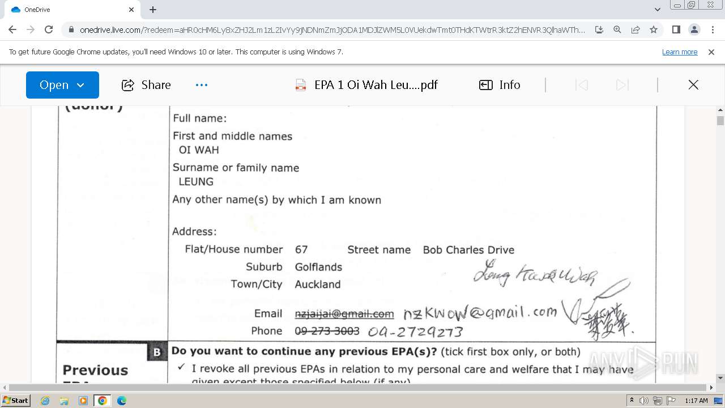The image size is (725, 408).
Task: Click the 'OI WAH' first name text
Action: pyautogui.click(x=199, y=150)
